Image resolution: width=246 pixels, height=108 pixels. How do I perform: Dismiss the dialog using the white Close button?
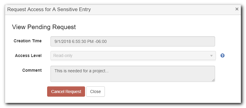(96, 91)
